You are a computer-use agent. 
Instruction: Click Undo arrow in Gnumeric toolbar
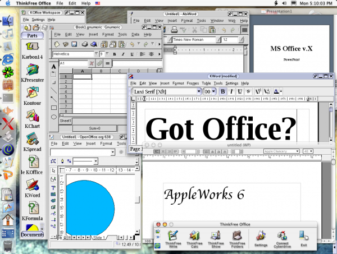coord(132,44)
